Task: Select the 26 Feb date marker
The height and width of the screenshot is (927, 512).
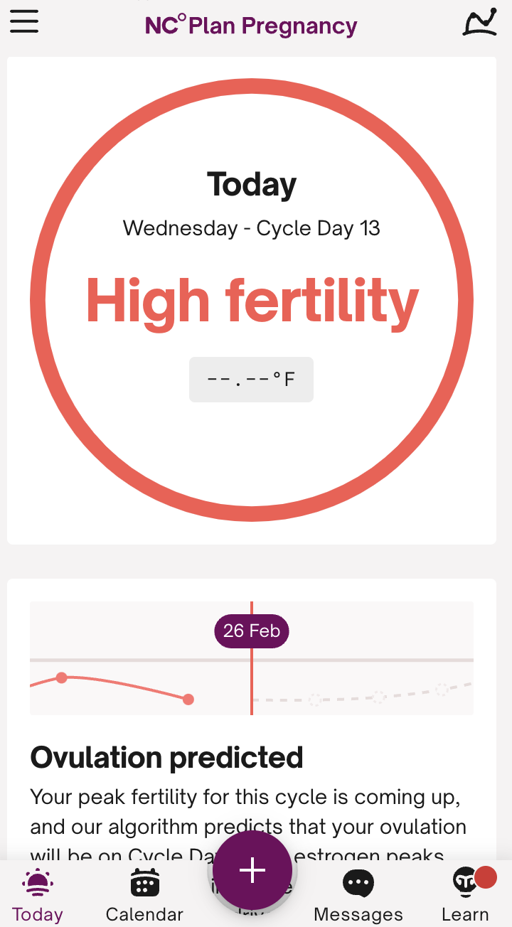Action: pos(252,631)
